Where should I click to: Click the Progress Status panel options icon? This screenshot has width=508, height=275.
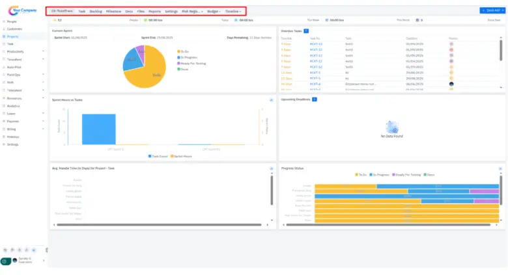500,168
